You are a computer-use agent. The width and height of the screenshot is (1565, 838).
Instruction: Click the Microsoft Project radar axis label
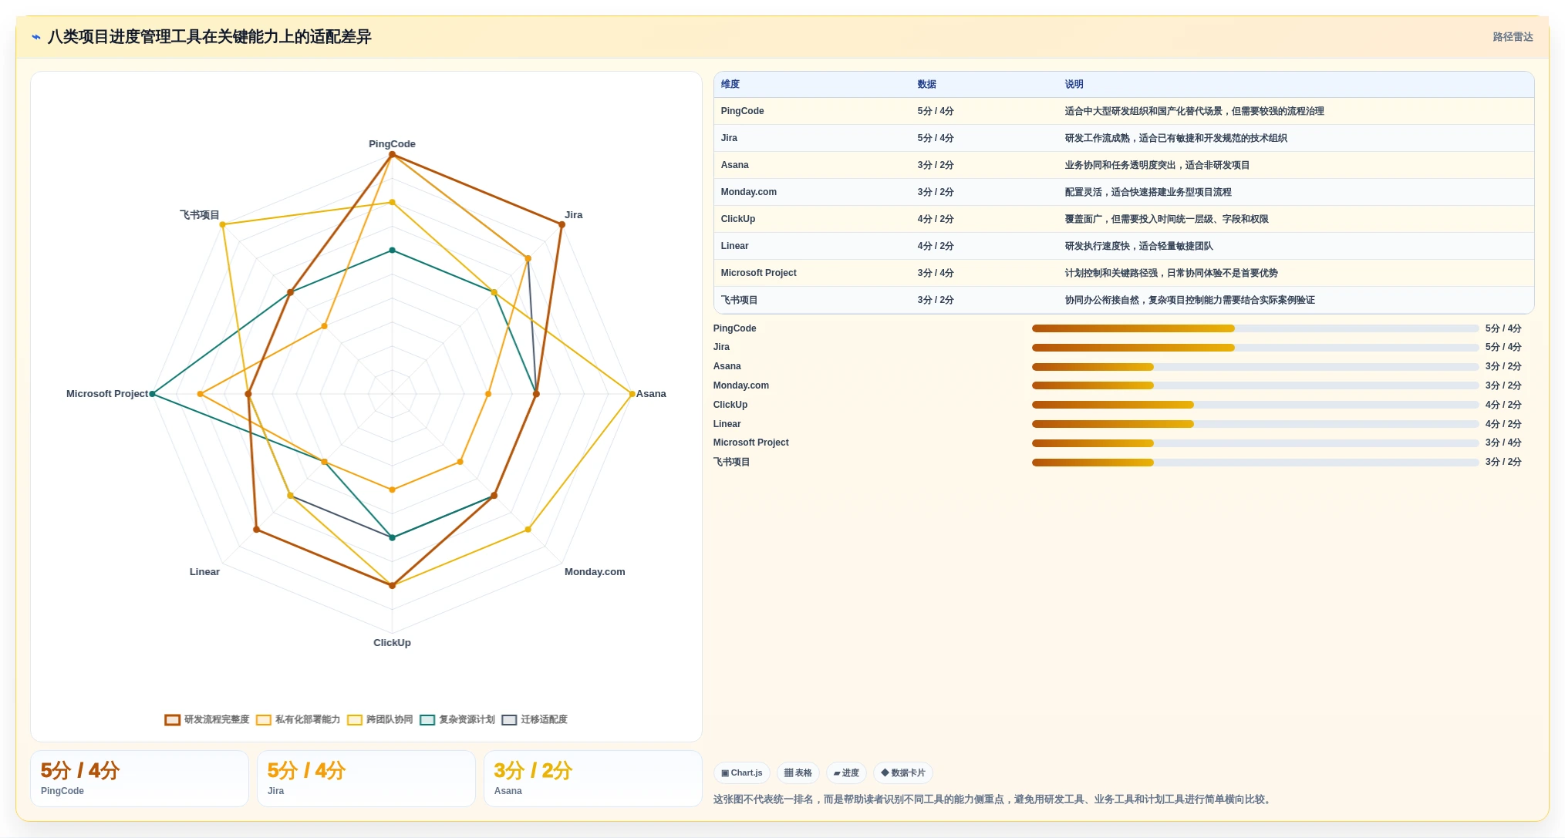coord(107,394)
